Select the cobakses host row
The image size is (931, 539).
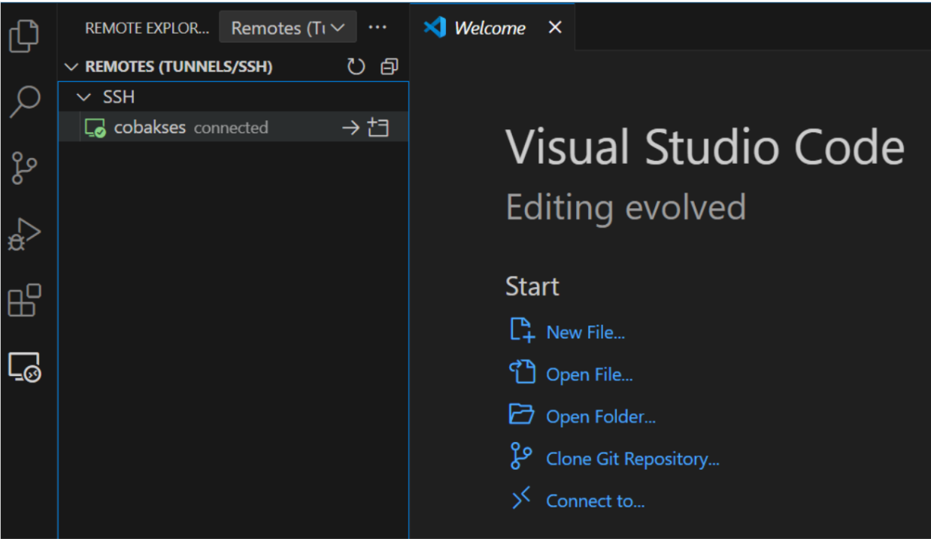pyautogui.click(x=233, y=128)
